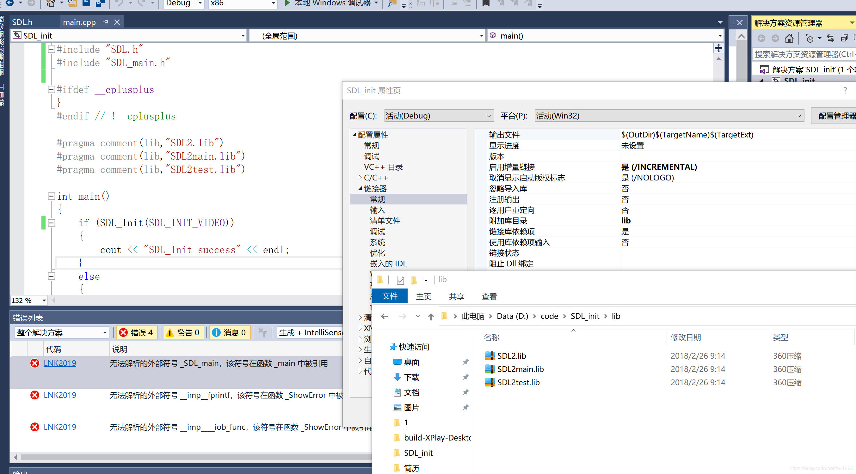Image resolution: width=856 pixels, height=474 pixels.
Task: Switch to the SDL.h tab
Action: [x=22, y=22]
